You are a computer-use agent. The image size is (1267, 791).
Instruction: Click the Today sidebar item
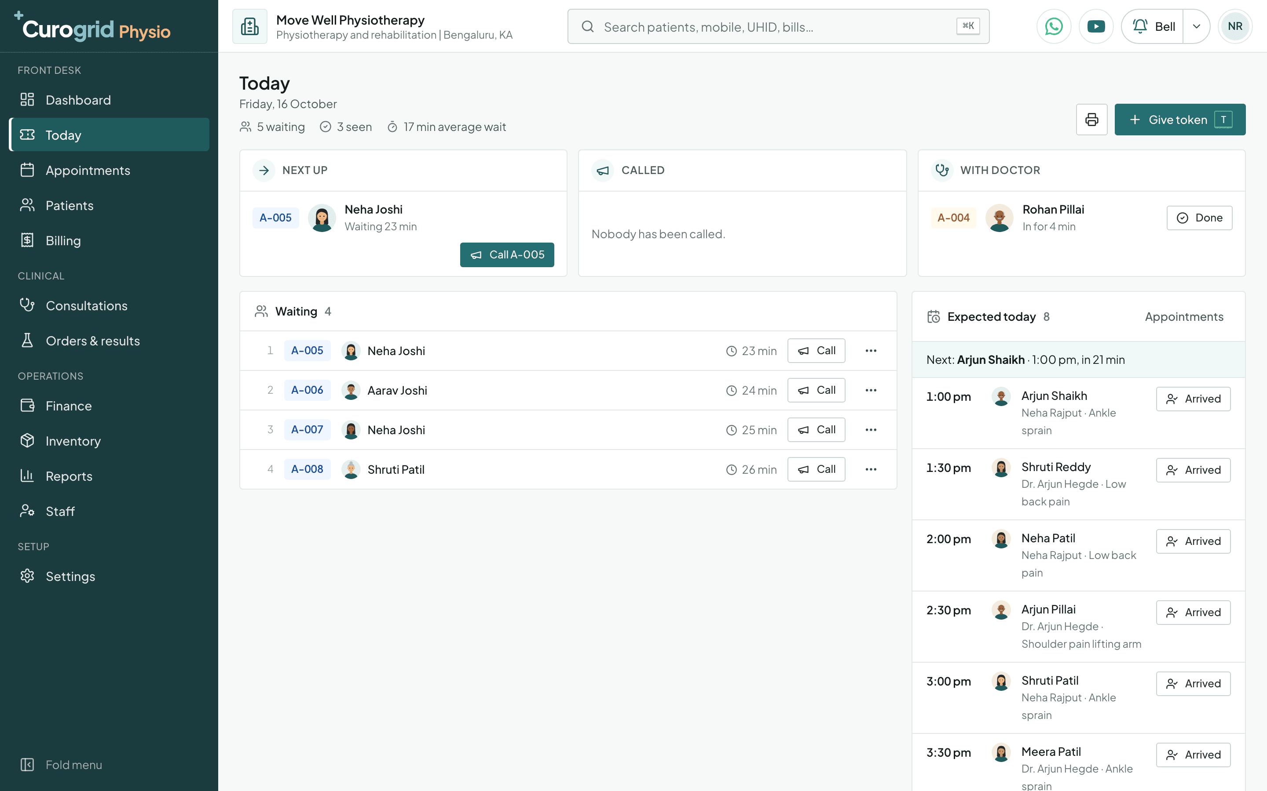click(x=109, y=135)
